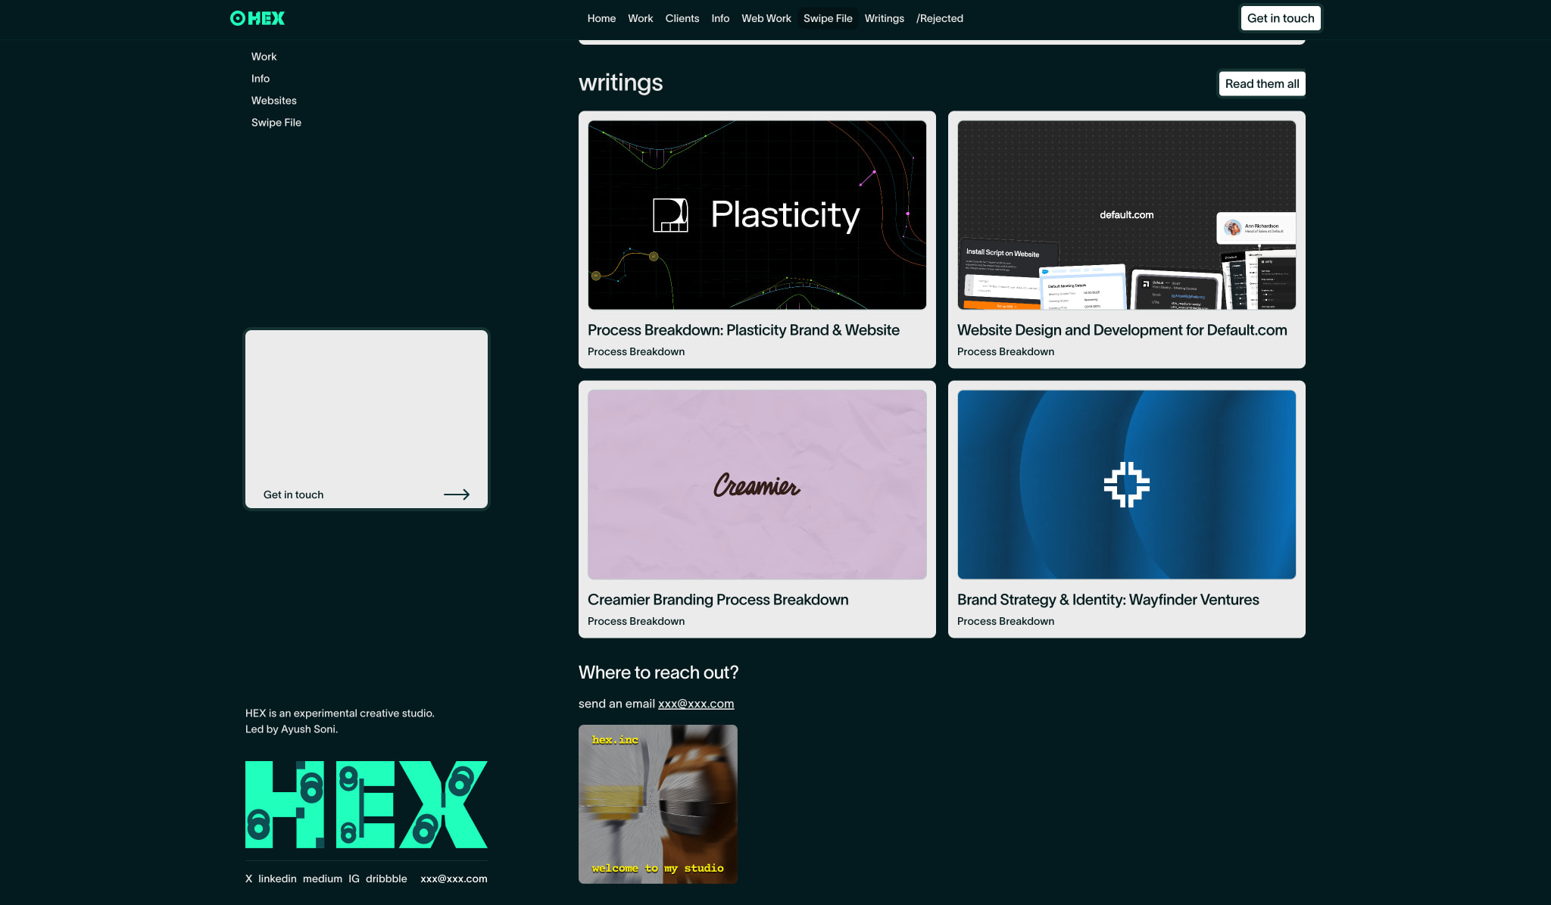The height and width of the screenshot is (905, 1551).
Task: Open the IG footer link
Action: tap(354, 878)
